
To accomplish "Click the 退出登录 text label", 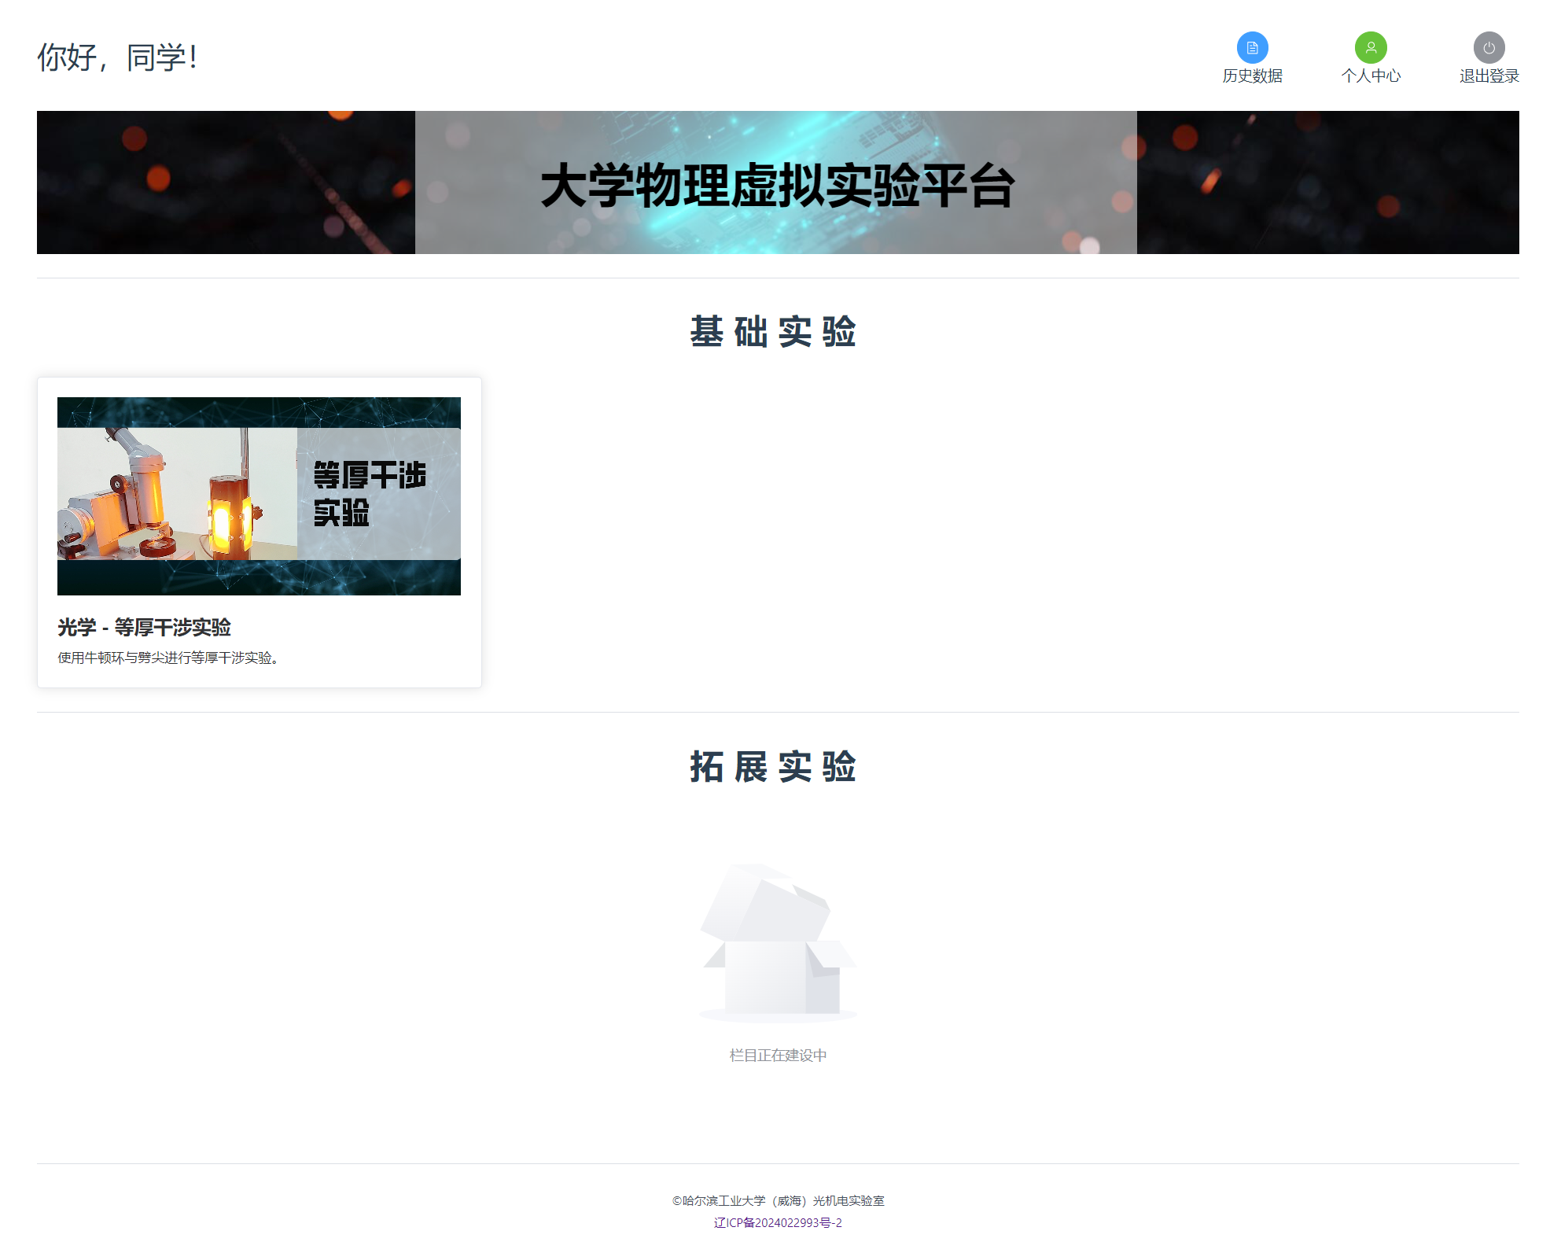I will click(x=1489, y=76).
